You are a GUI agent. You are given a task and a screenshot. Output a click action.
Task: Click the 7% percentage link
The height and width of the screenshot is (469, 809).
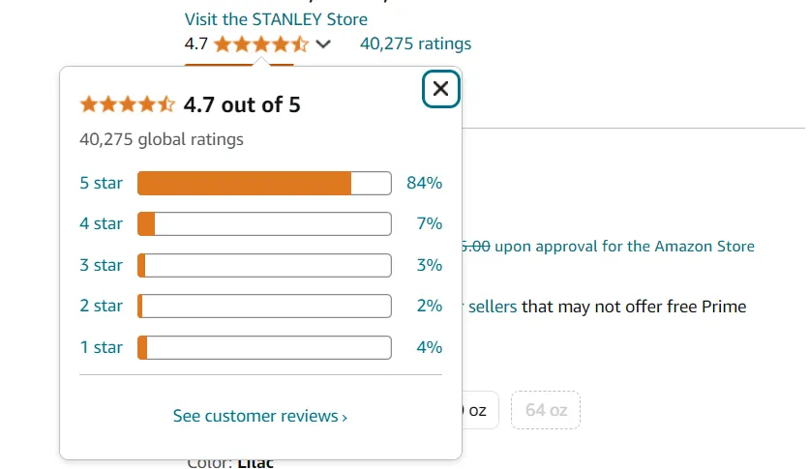point(429,223)
